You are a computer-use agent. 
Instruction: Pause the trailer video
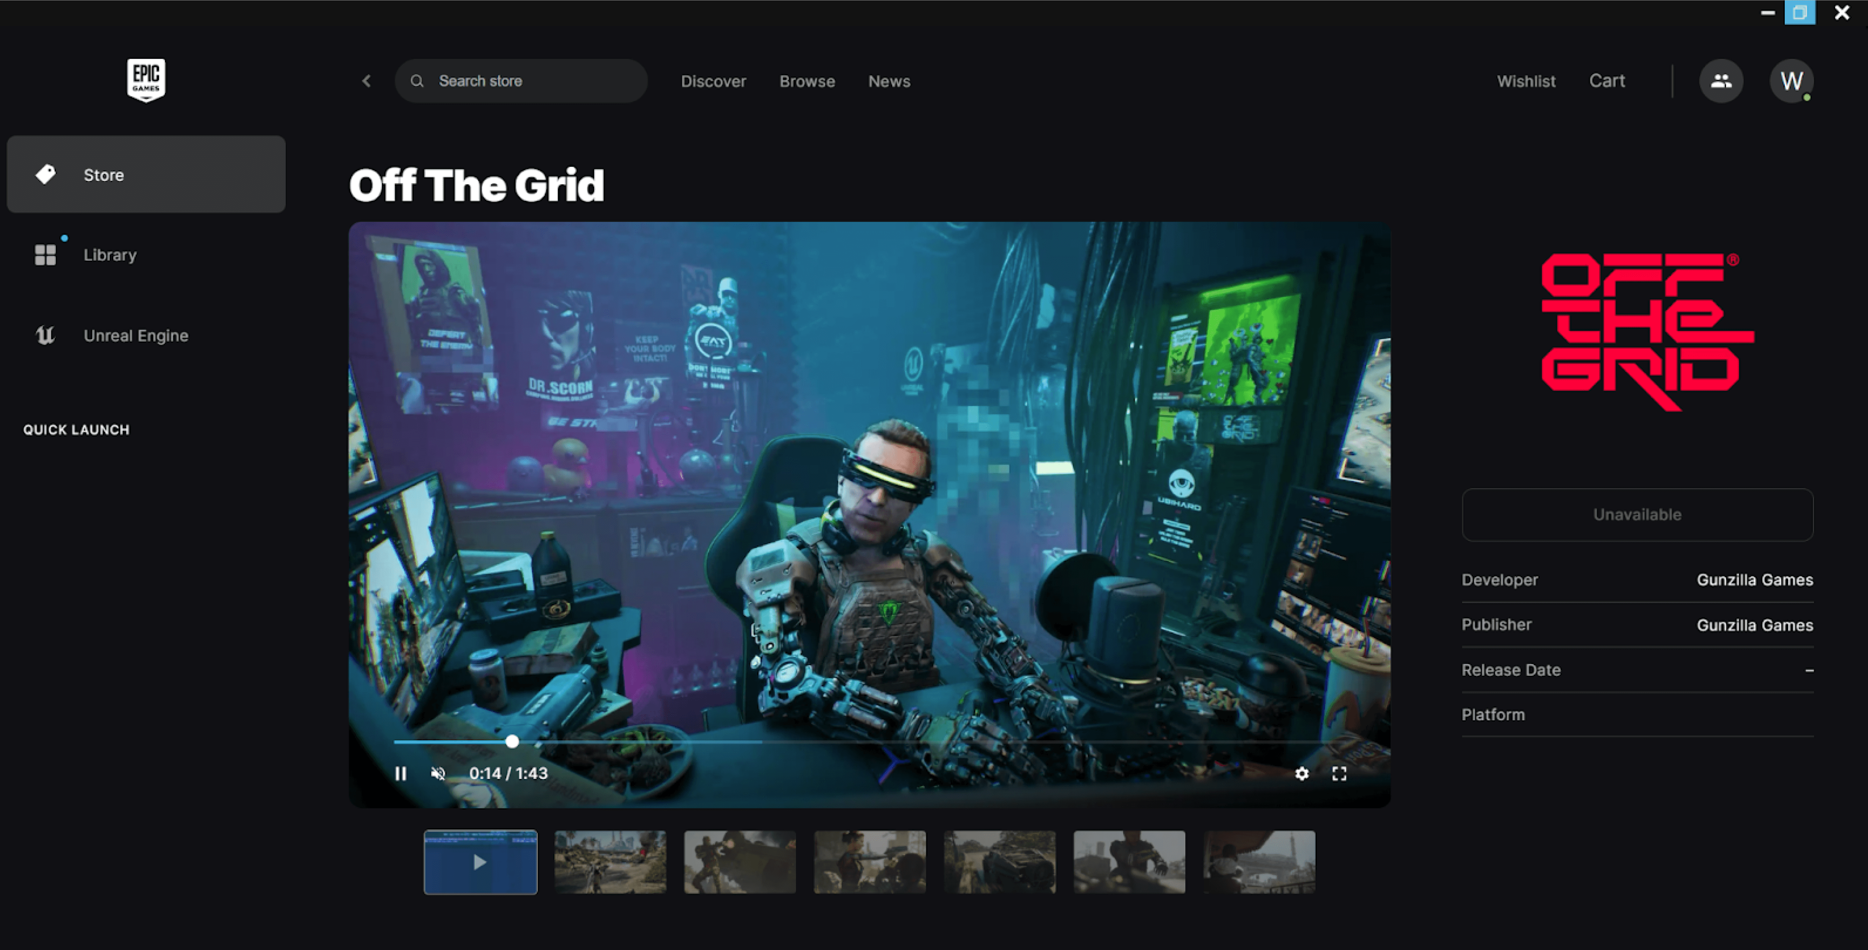[x=400, y=774]
